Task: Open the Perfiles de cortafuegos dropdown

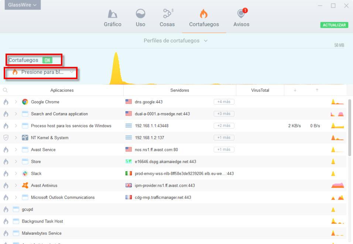Action: 176,41
